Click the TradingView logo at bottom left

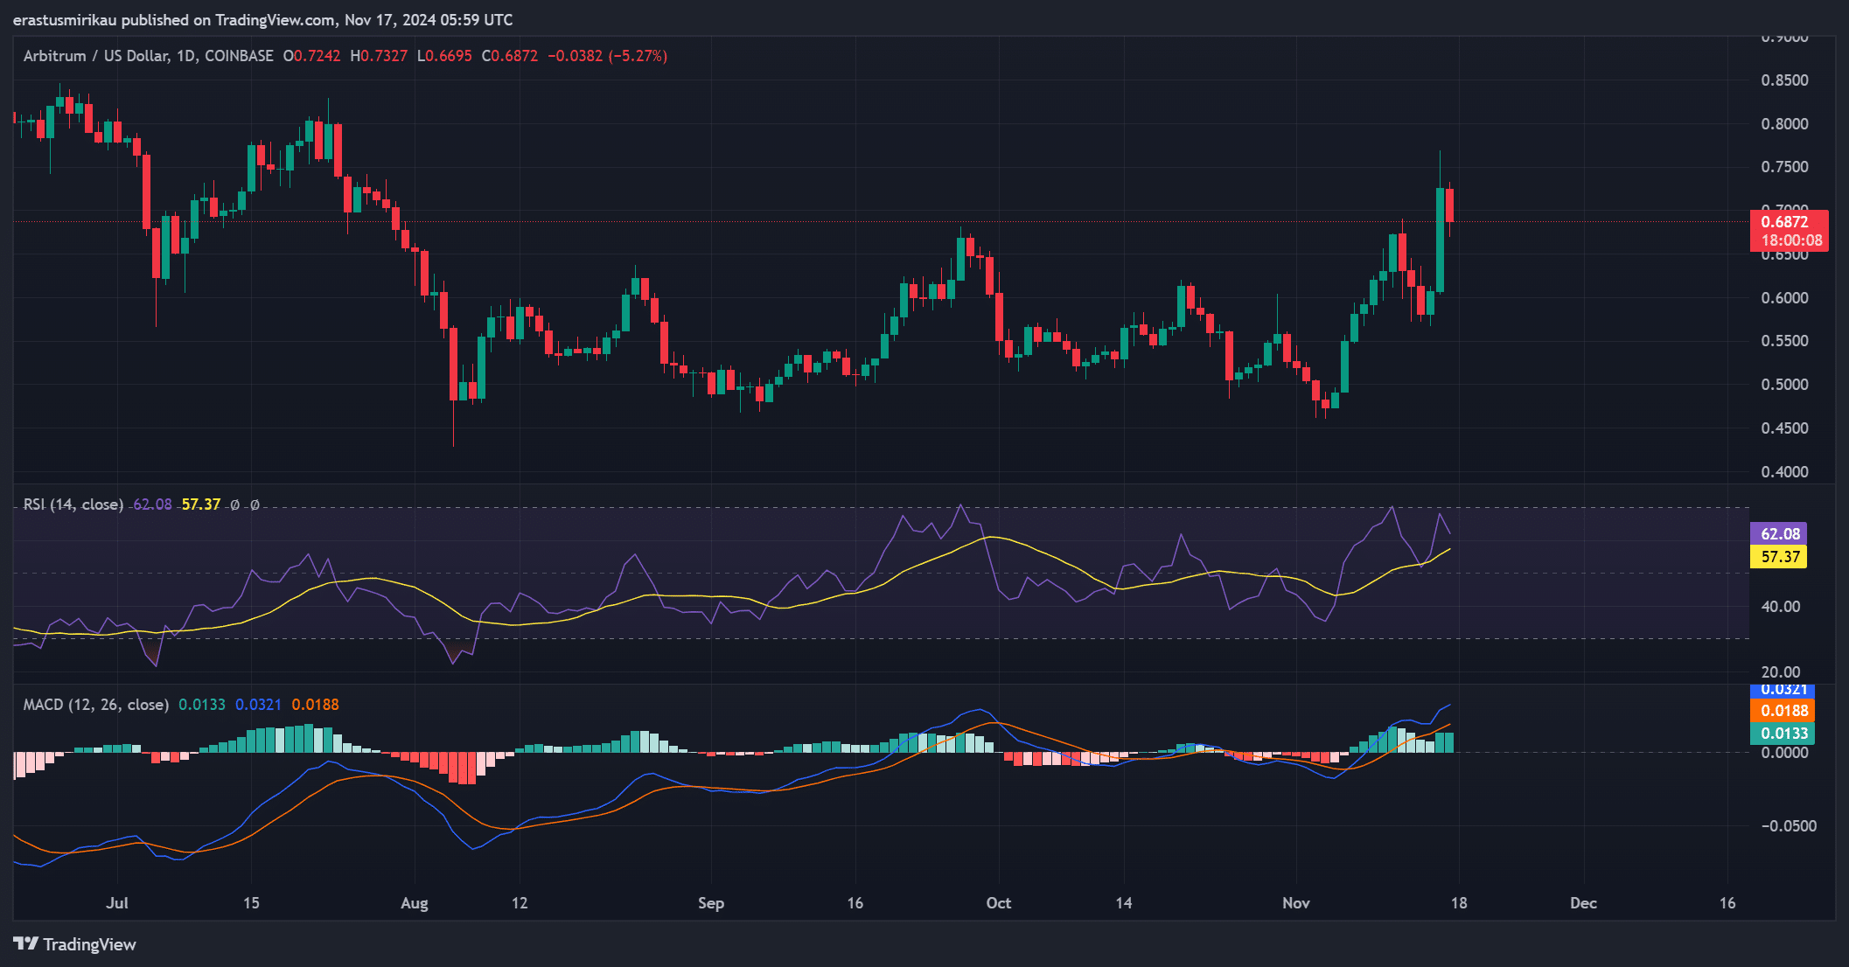point(75,944)
